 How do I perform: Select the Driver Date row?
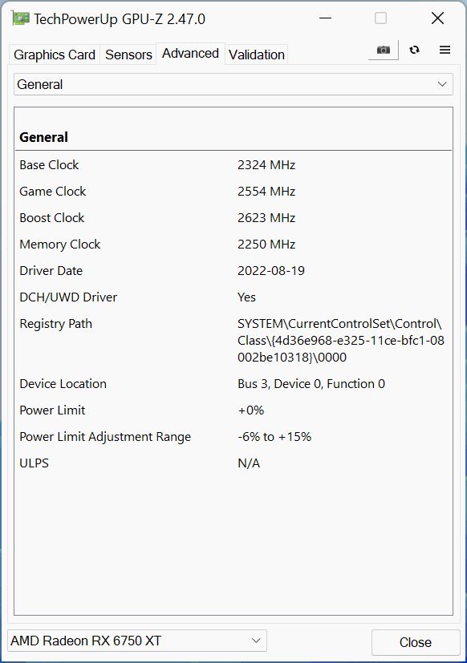click(233, 271)
